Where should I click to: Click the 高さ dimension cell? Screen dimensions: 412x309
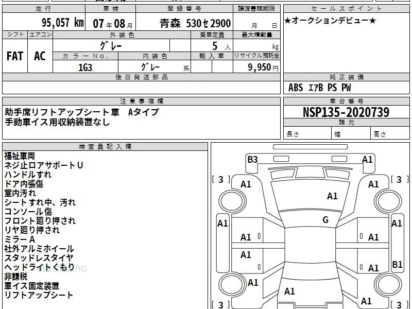(x=390, y=134)
